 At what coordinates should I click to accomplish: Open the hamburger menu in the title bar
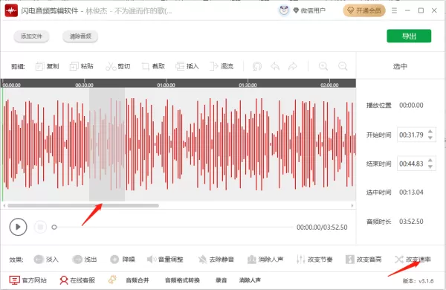pyautogui.click(x=394, y=10)
